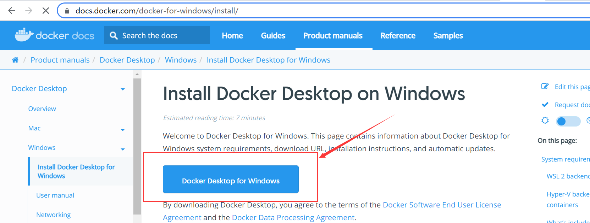Viewport: 590px width, 223px height.
Task: Download via Docker Desktop for Windows button
Action: [231, 179]
